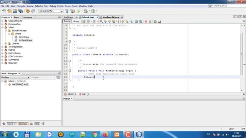The width and height of the screenshot is (246, 138).
Task: Click the Windows Start button
Action: click(5, 135)
